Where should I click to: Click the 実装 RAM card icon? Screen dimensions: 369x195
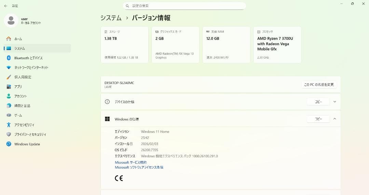pyautogui.click(x=208, y=31)
